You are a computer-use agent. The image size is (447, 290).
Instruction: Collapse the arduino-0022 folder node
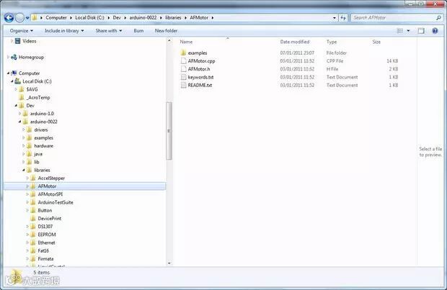click(x=20, y=122)
